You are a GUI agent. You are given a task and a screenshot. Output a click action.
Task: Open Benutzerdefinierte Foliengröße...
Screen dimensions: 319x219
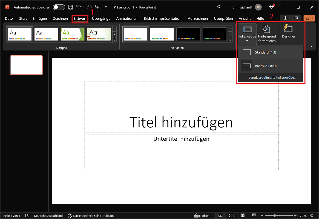click(x=270, y=77)
